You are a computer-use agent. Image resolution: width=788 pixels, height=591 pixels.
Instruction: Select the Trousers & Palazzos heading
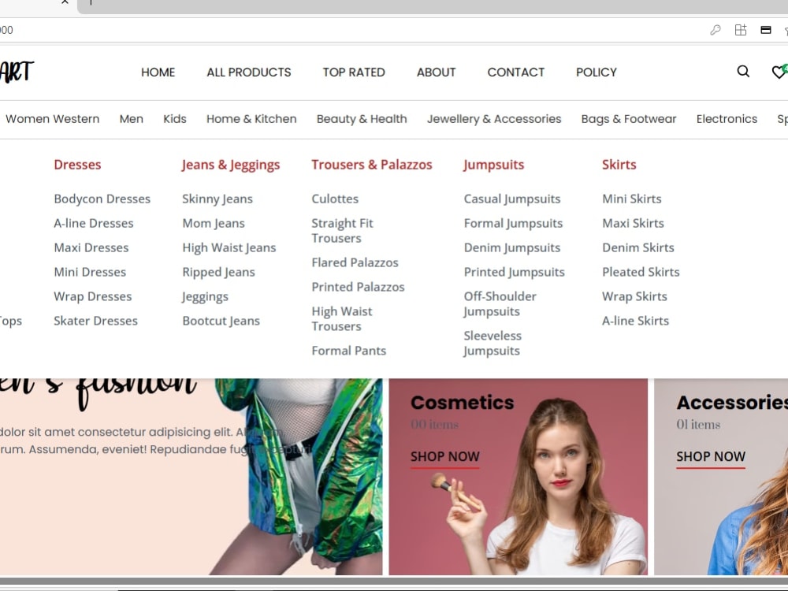[x=372, y=165]
